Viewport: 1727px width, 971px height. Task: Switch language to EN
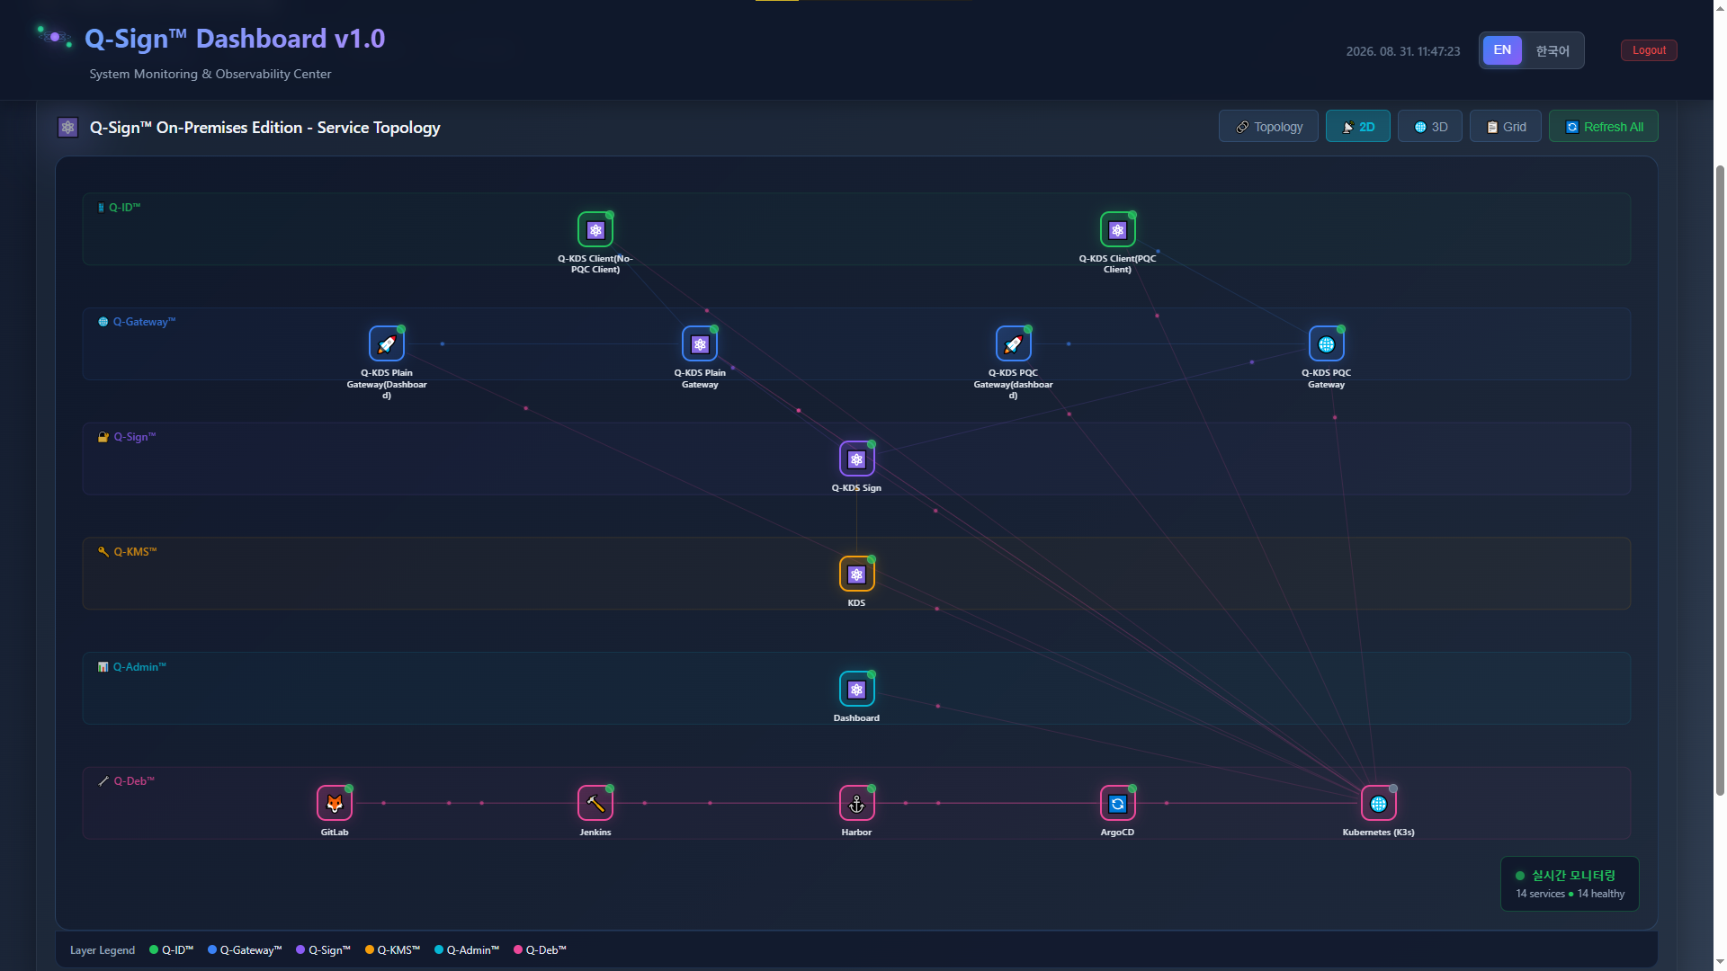click(1502, 50)
